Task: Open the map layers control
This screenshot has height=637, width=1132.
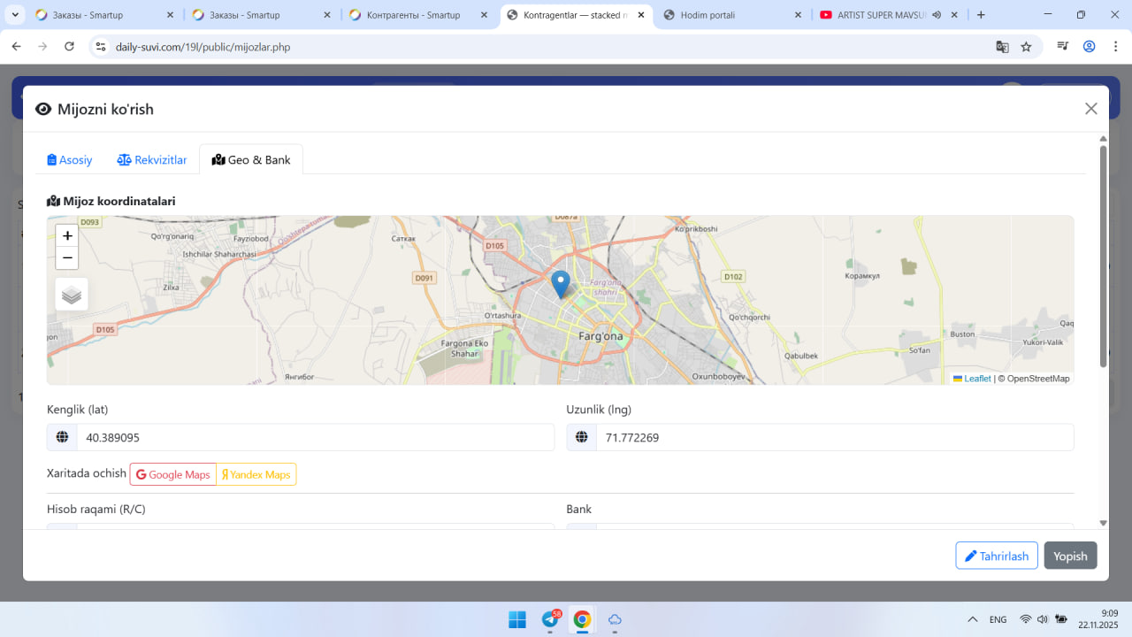Action: click(x=72, y=295)
